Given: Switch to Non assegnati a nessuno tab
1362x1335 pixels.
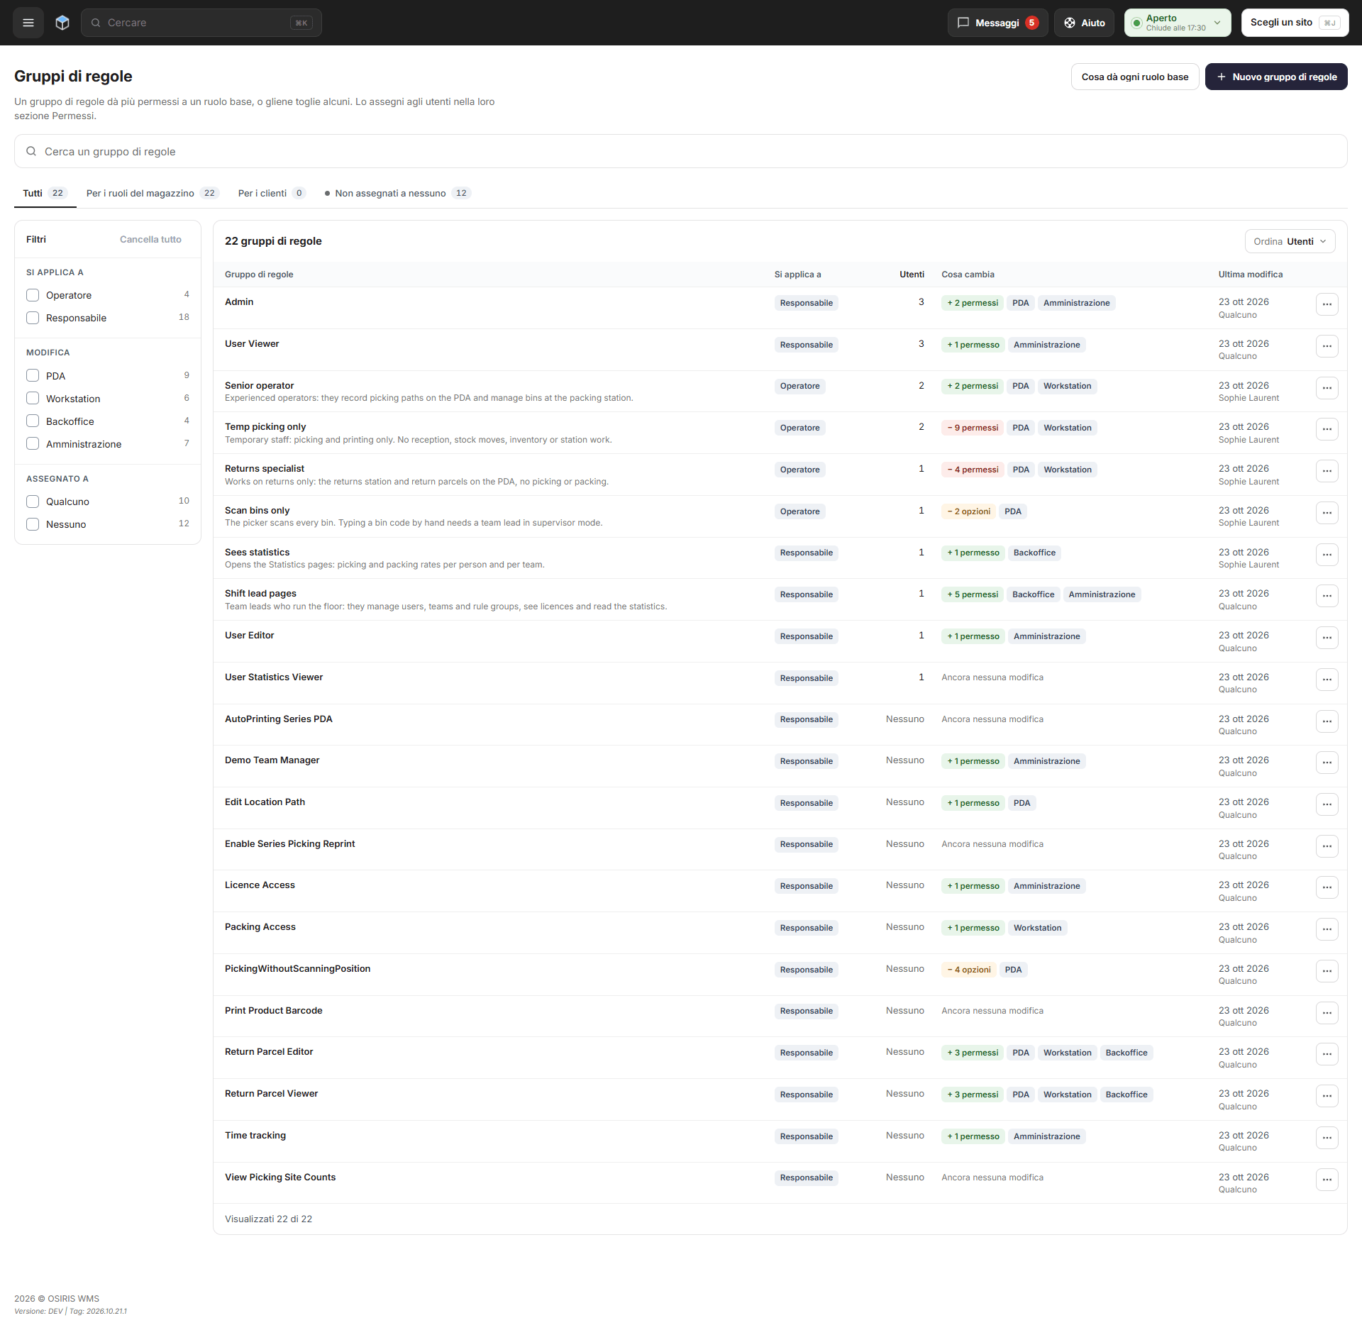Looking at the screenshot, I should 397,193.
